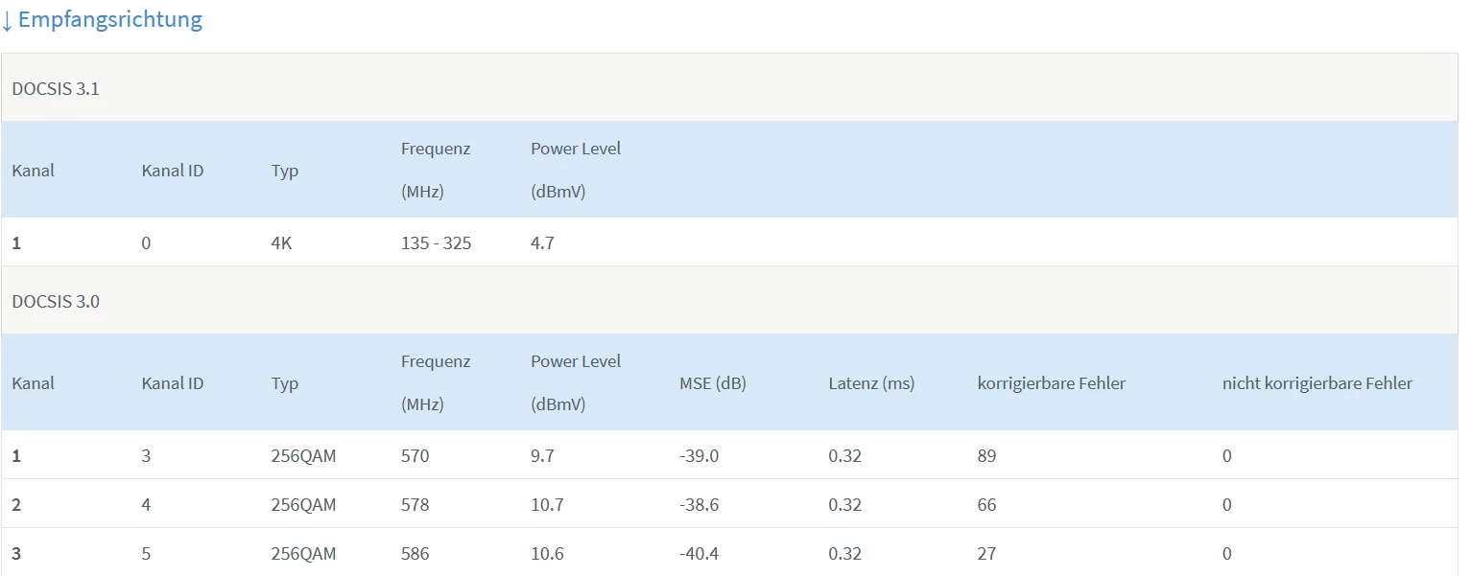
Task: Click the frequency cell 570
Action: coord(415,456)
